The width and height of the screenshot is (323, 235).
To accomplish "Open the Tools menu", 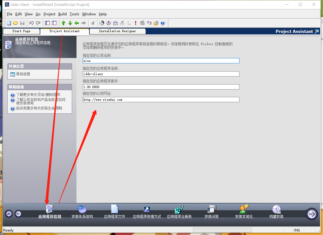I will pyautogui.click(x=74, y=14).
